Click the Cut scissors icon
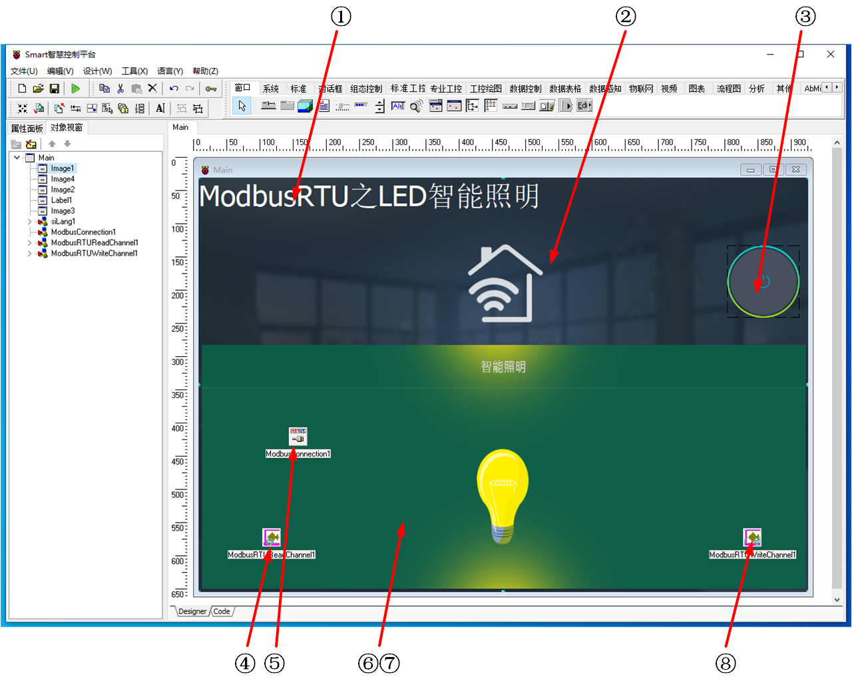Screen dimensions: 852x685 (120, 89)
